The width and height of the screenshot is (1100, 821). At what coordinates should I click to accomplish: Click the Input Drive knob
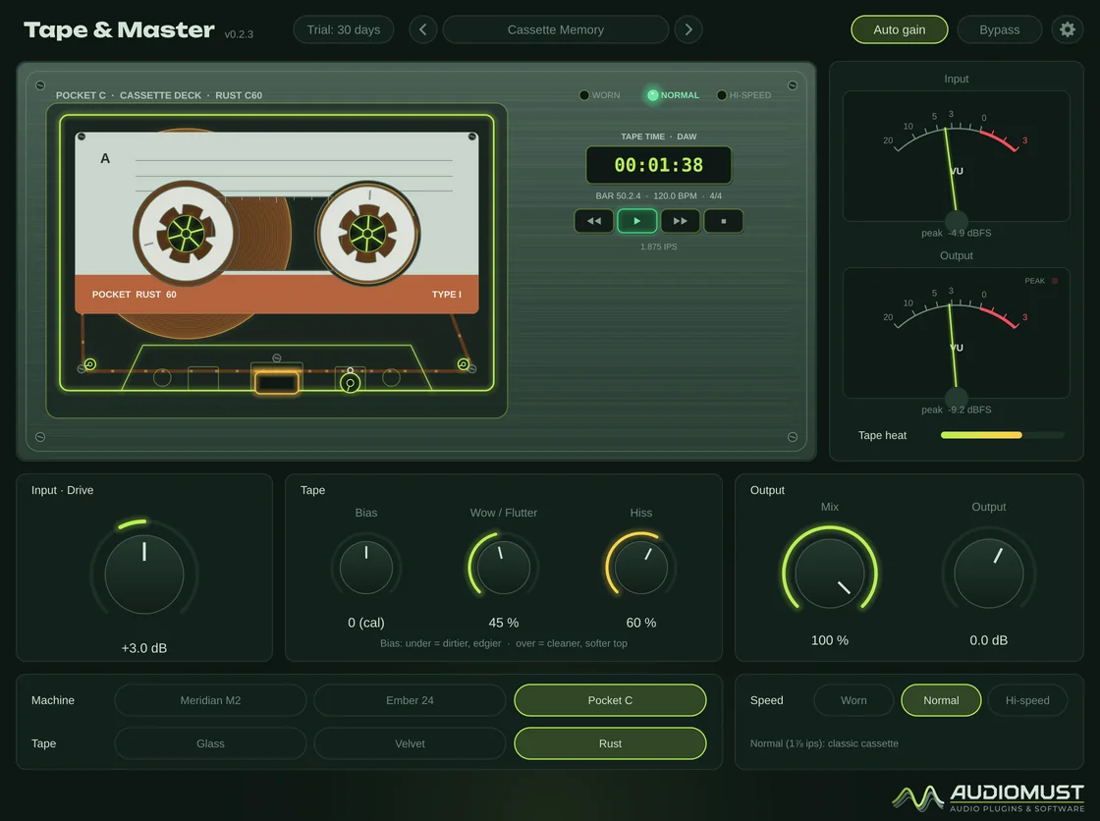[144, 574]
